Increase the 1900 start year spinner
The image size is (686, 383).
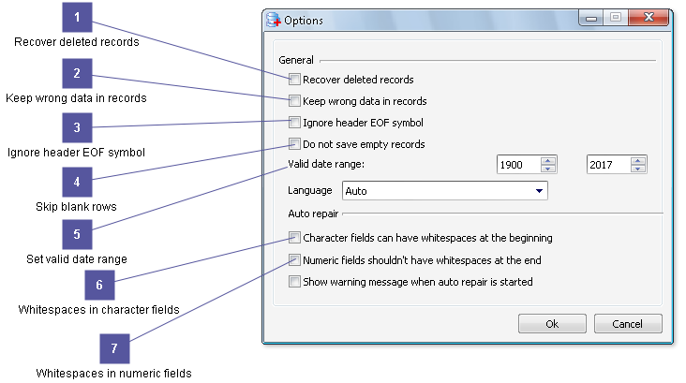tap(548, 160)
